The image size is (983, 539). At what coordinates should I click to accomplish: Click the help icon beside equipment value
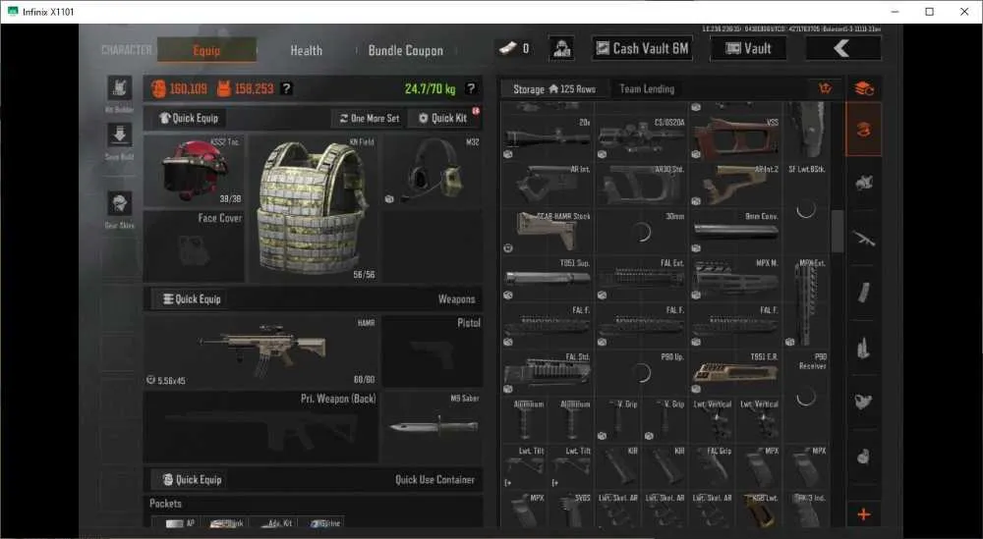tap(286, 88)
